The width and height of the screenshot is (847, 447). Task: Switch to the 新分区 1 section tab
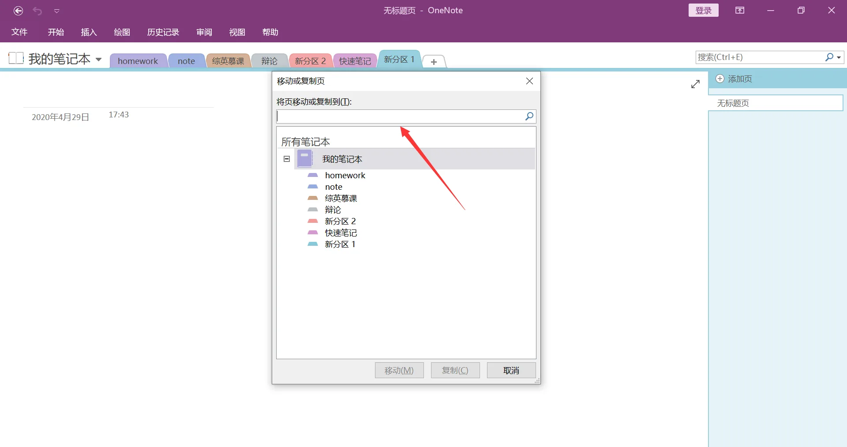399,59
